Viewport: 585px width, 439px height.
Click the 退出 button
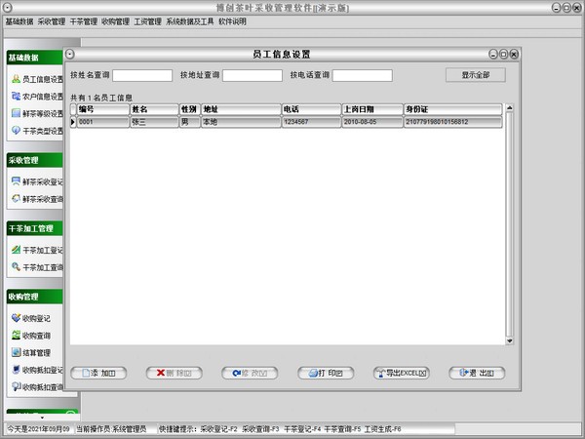(477, 373)
